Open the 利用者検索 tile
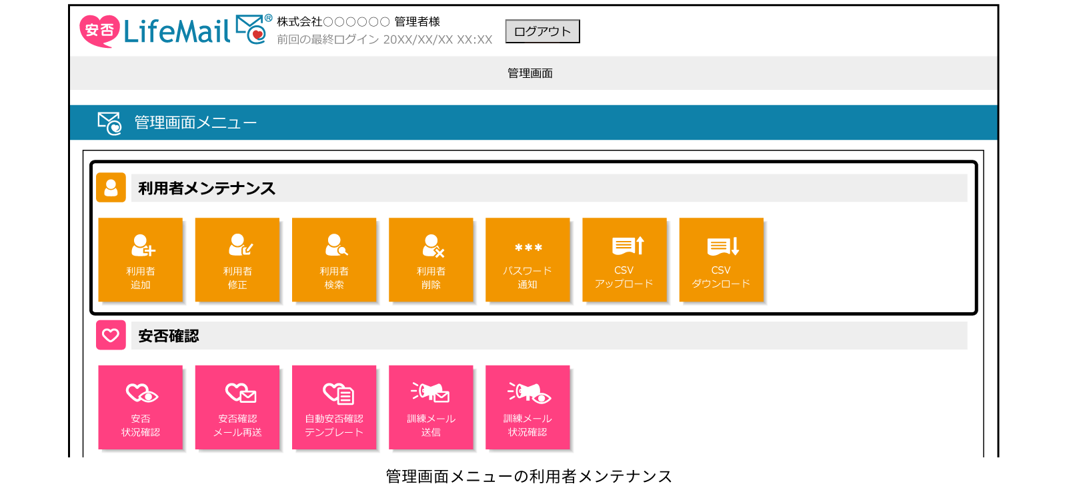The height and width of the screenshot is (488, 1067). [x=334, y=260]
